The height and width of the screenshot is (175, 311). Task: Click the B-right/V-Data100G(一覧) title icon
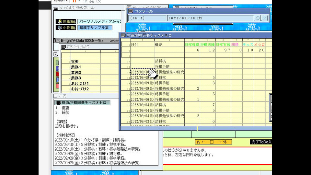(x=58, y=41)
